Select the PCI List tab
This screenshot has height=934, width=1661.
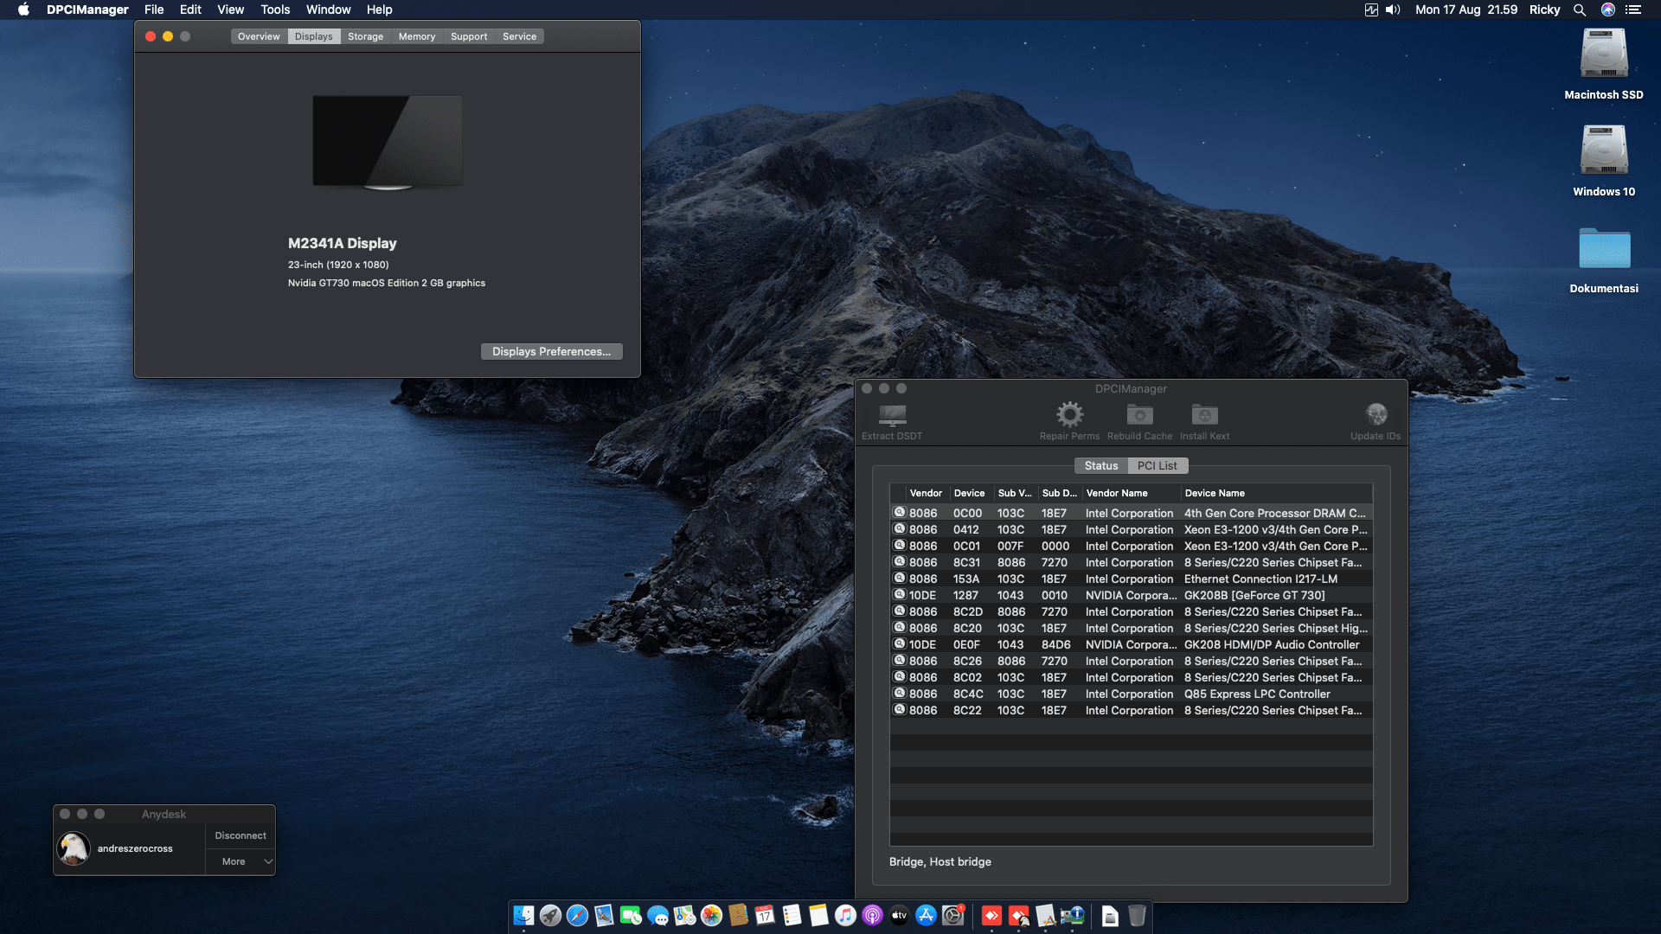(1158, 465)
